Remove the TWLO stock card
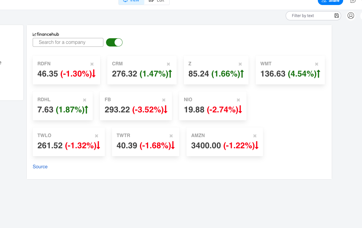 [x=97, y=136]
